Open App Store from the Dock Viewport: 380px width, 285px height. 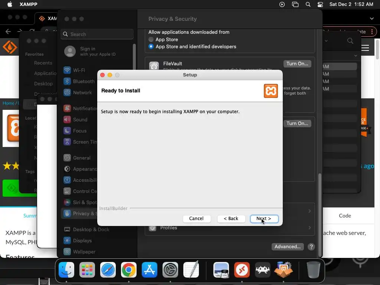(x=150, y=270)
